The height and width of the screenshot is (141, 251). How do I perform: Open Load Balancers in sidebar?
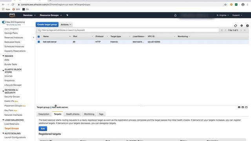click(x=12, y=124)
